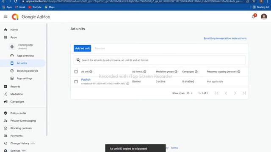This screenshot has height=152, width=271.
Task: Open the notifications bell
Action: pyautogui.click(x=253, y=16)
